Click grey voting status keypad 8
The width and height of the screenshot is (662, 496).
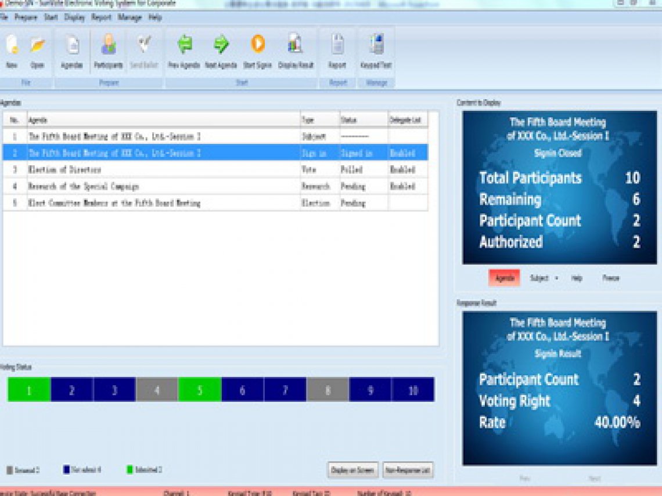(x=328, y=389)
